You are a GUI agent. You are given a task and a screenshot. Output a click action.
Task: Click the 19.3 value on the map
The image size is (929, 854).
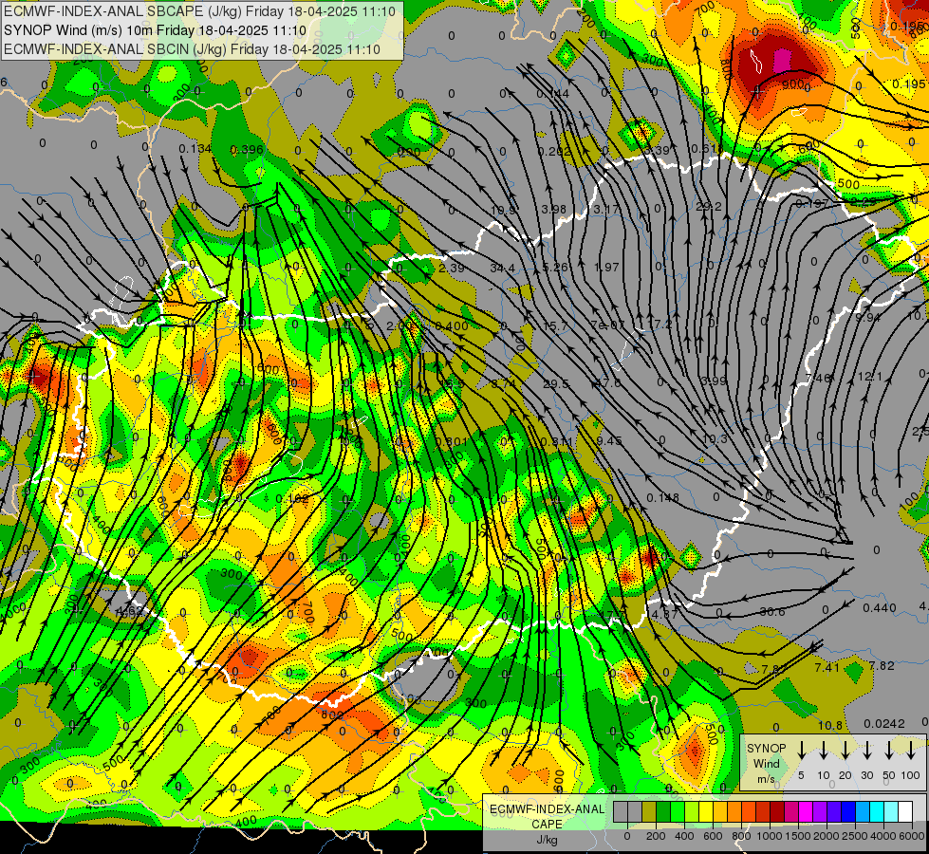click(x=715, y=438)
